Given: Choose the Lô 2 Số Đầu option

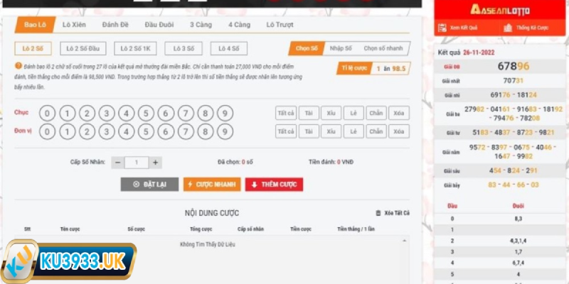Looking at the screenshot, I should (x=83, y=48).
